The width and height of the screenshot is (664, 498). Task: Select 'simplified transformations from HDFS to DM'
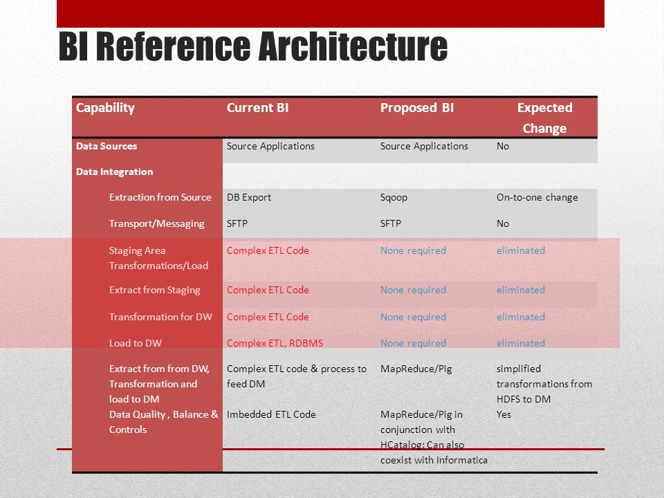544,384
